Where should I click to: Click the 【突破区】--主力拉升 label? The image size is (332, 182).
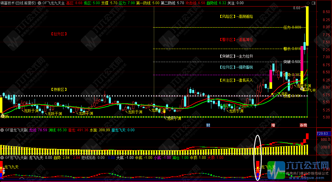pos(236,56)
